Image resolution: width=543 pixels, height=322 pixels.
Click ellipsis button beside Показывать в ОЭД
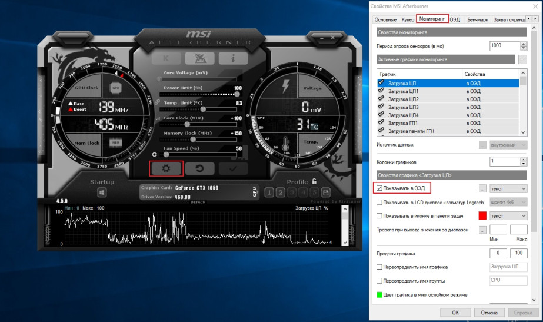pyautogui.click(x=482, y=188)
